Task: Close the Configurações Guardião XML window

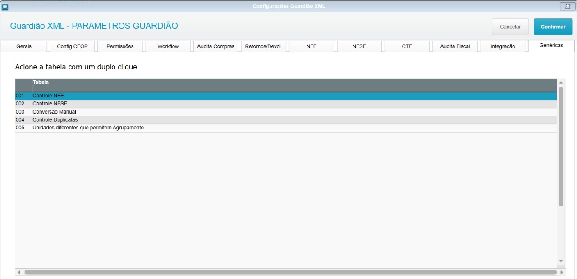Action: pyautogui.click(x=567, y=6)
